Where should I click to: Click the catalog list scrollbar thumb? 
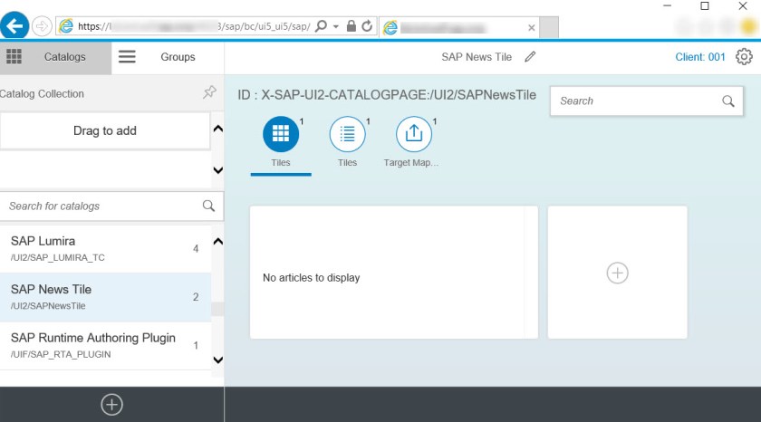(218, 309)
